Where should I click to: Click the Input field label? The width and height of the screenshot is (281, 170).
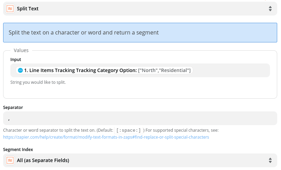(x=16, y=60)
